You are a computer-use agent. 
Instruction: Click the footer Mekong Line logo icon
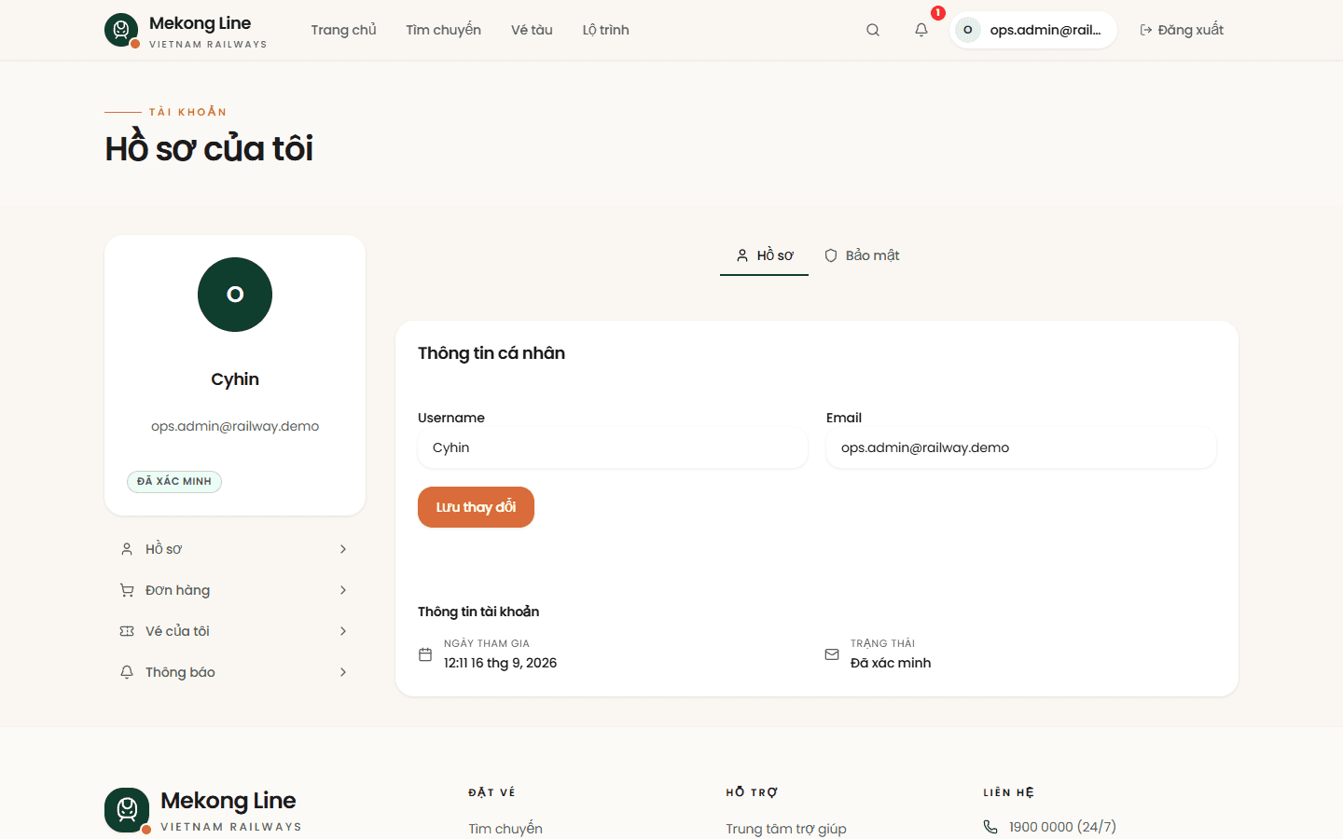(127, 810)
